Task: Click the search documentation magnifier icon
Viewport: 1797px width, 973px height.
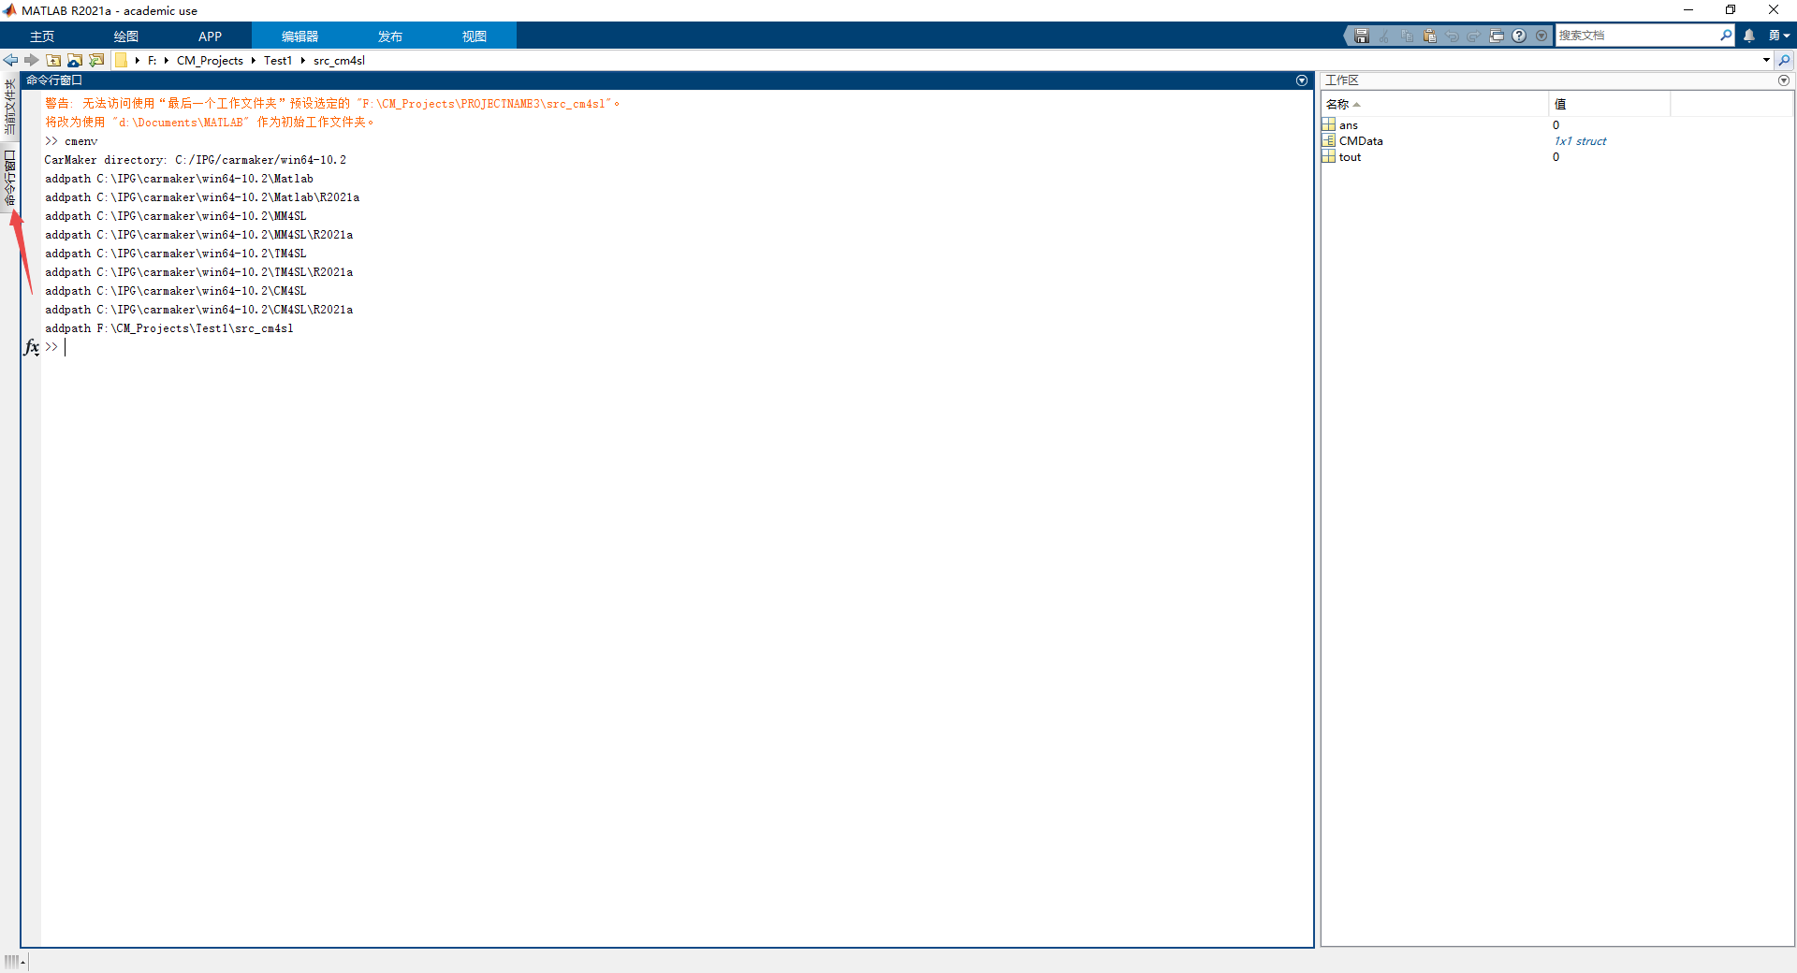Action: point(1726,35)
